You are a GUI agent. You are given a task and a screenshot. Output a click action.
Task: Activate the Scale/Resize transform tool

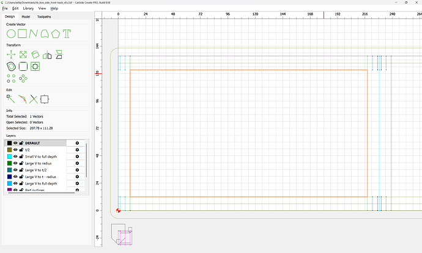click(23, 55)
